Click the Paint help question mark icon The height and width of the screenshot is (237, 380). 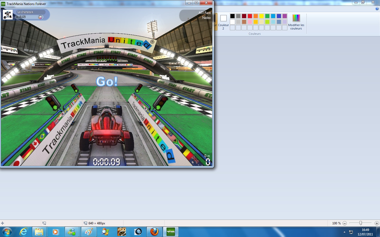pyautogui.click(x=377, y=9)
